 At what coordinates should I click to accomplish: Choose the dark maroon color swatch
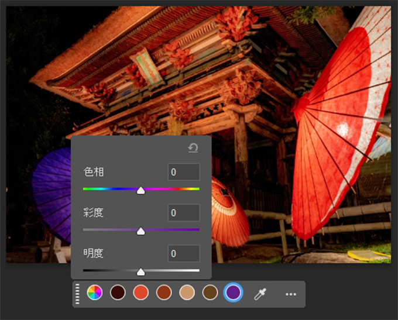click(118, 293)
